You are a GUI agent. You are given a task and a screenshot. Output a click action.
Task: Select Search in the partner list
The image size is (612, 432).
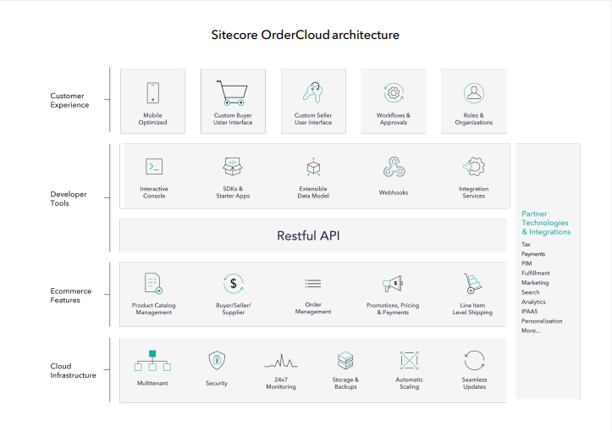531,292
